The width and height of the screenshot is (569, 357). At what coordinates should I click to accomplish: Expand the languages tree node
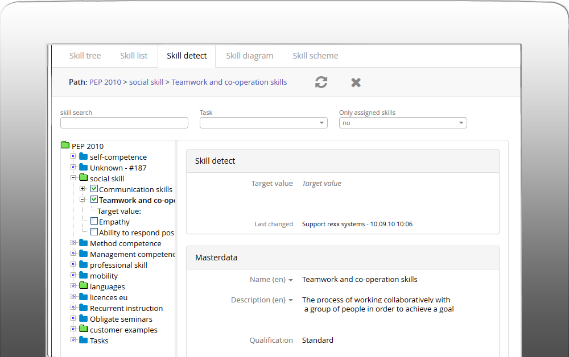(73, 285)
